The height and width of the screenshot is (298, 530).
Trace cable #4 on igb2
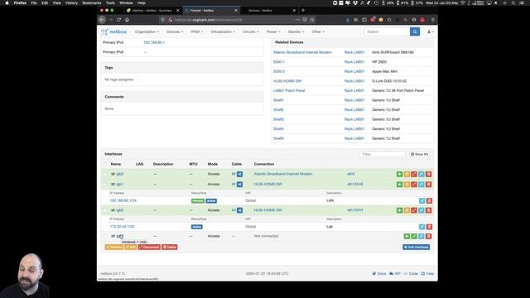tap(239, 210)
